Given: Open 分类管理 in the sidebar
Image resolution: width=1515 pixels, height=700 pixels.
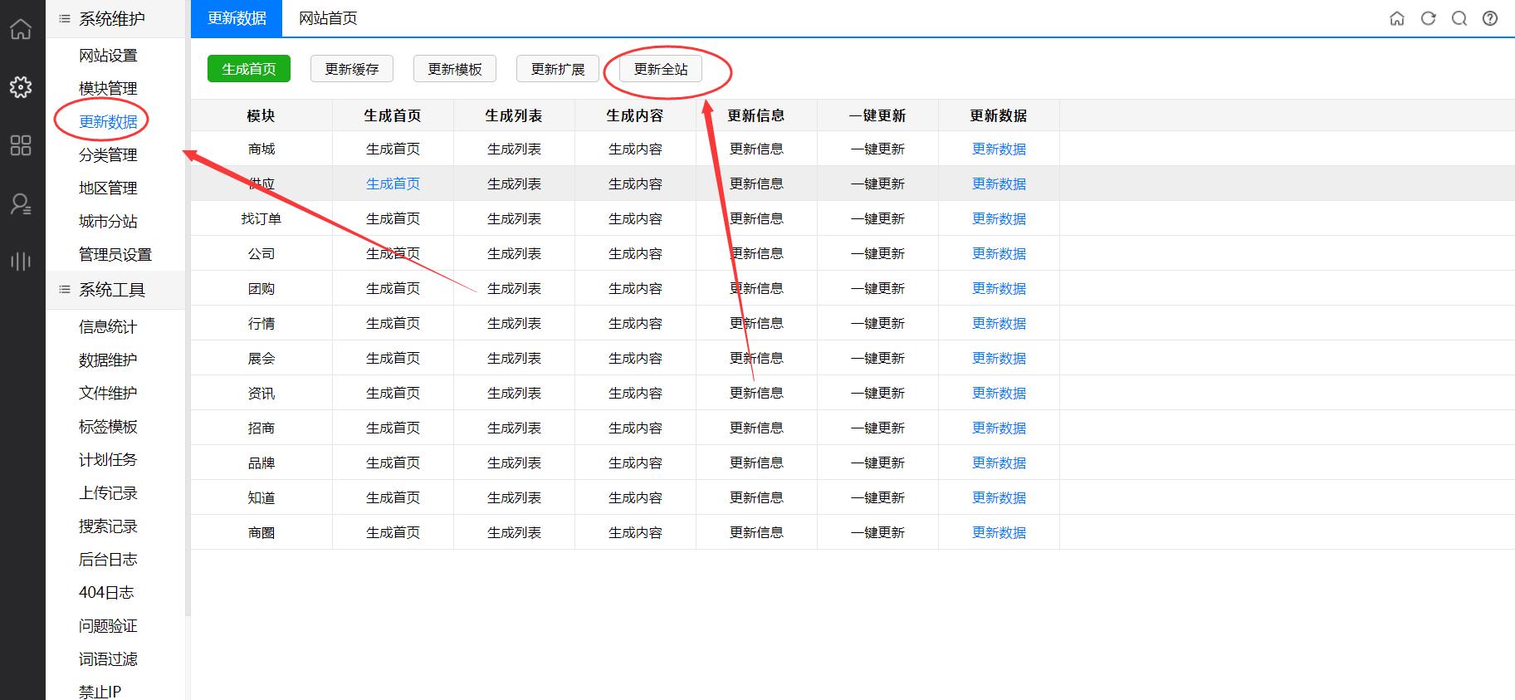Looking at the screenshot, I should (108, 155).
